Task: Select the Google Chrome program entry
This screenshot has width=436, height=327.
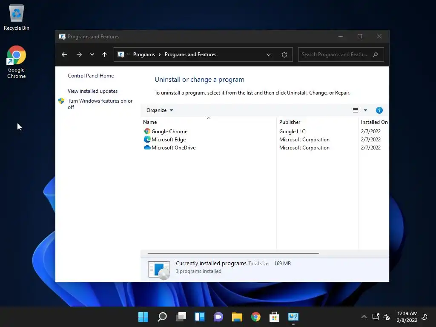Action: [x=169, y=132]
